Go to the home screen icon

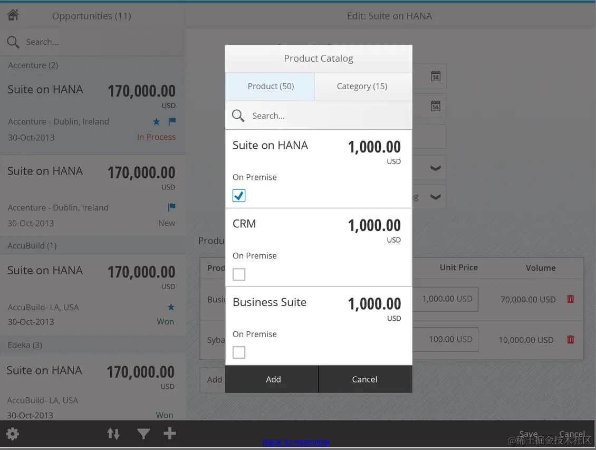pyautogui.click(x=13, y=15)
